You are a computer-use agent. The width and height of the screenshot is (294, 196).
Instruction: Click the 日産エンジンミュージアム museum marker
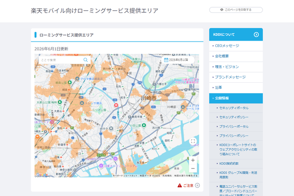(x=101, y=166)
